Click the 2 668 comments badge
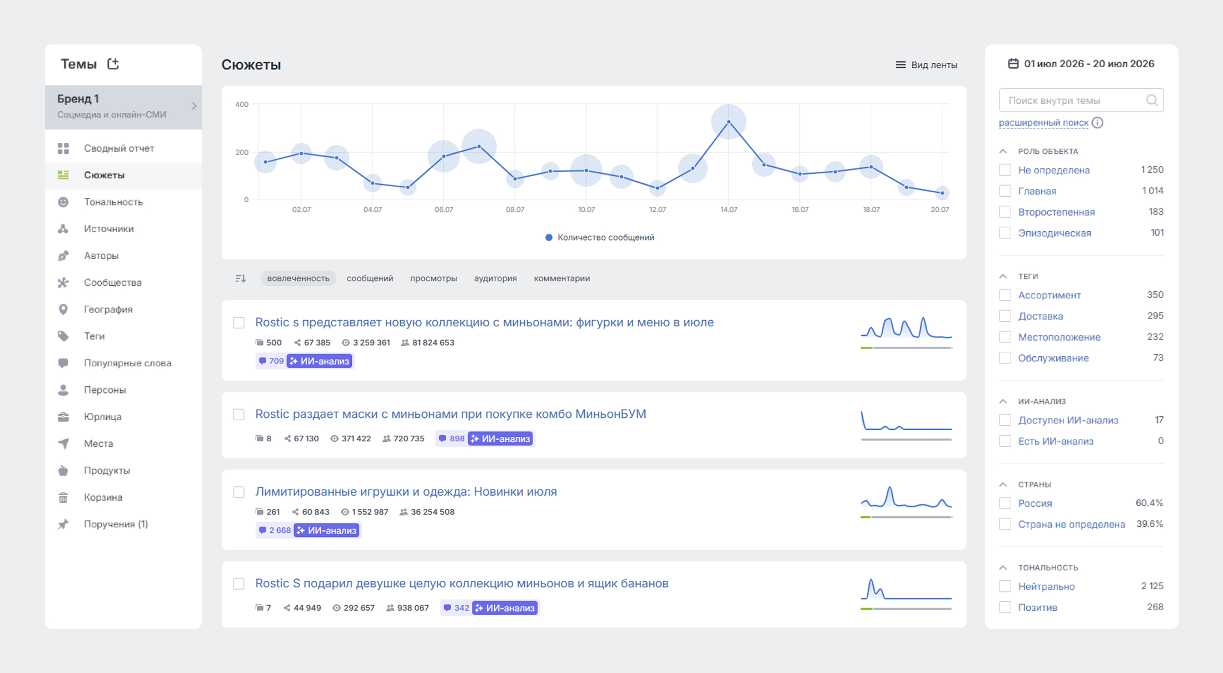The height and width of the screenshot is (673, 1223). click(275, 531)
